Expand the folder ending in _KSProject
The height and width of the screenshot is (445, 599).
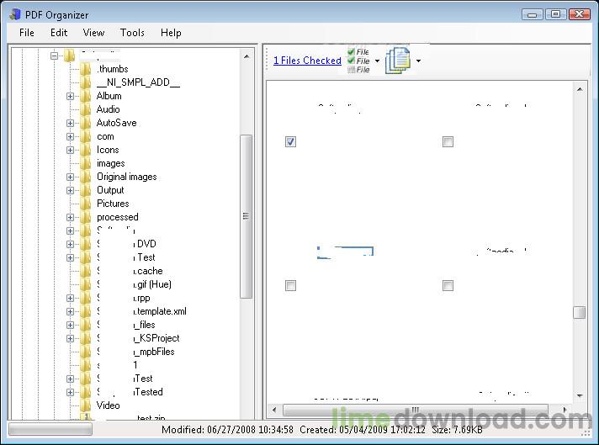pyautogui.click(x=71, y=338)
